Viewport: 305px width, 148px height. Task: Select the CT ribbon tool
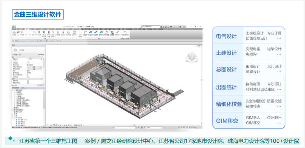[26, 33]
